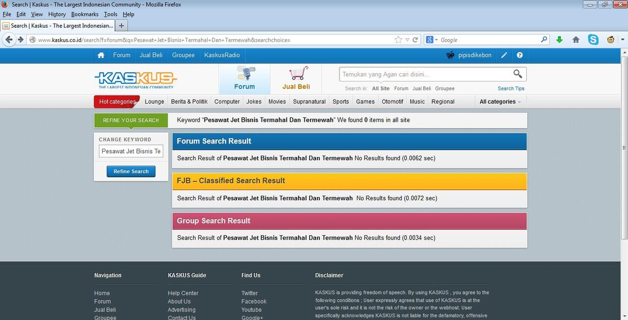Open the Movies category
The height and width of the screenshot is (320, 628).
[277, 102]
